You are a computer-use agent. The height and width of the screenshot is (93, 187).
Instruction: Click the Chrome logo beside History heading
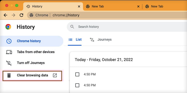(8, 27)
